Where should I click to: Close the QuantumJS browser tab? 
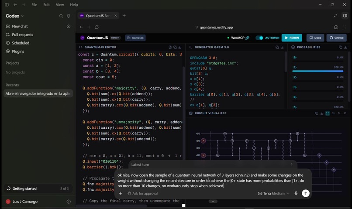(x=115, y=16)
